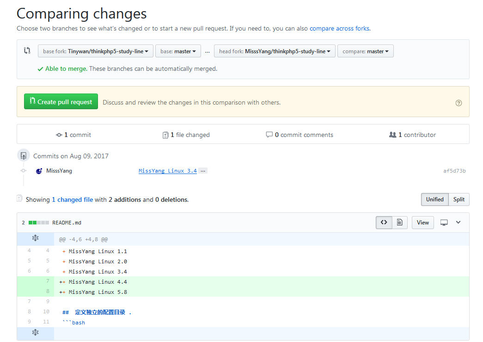Open the MissYang Linux 3.4 commit link
This screenshot has height=342, width=483.
click(168, 171)
